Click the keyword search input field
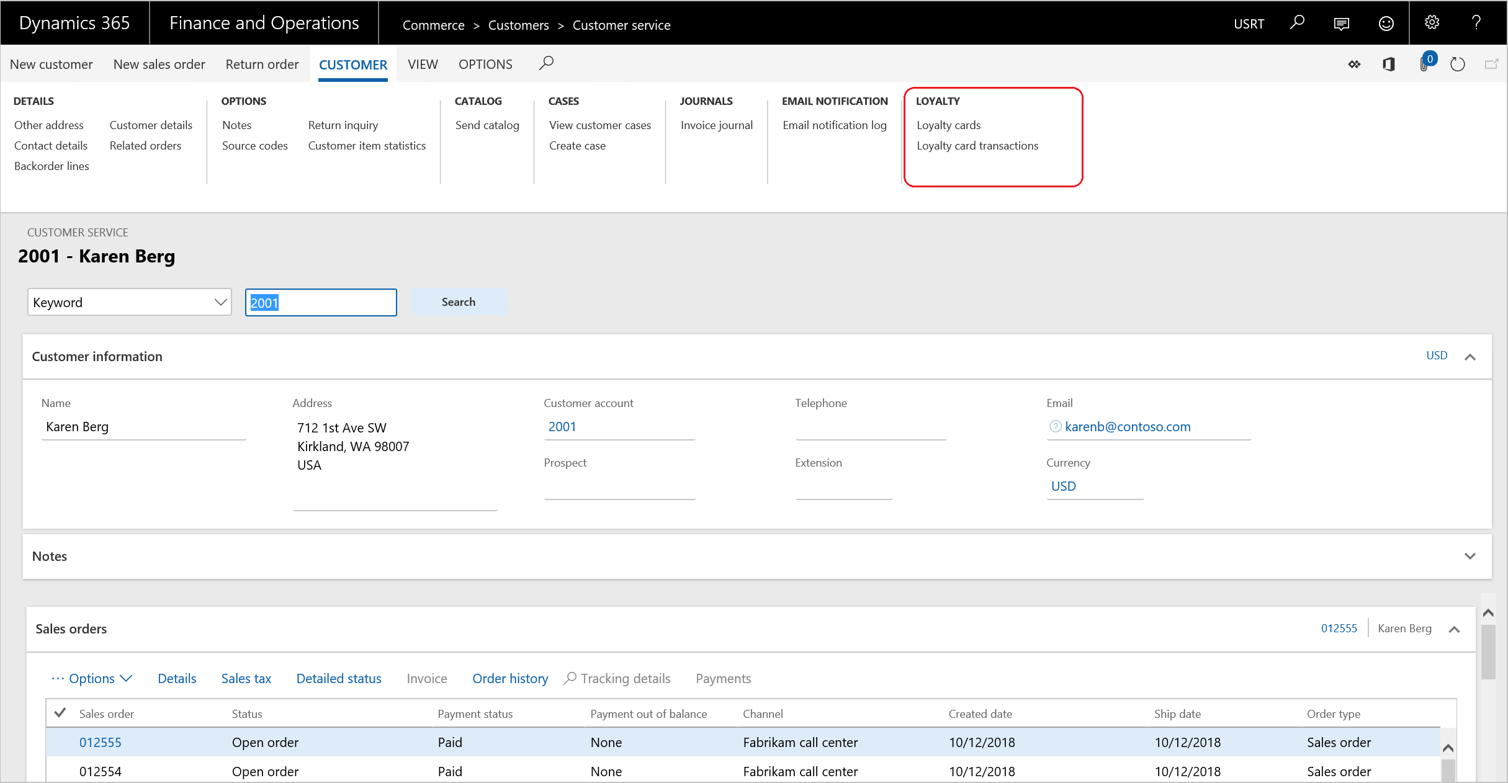 click(320, 302)
